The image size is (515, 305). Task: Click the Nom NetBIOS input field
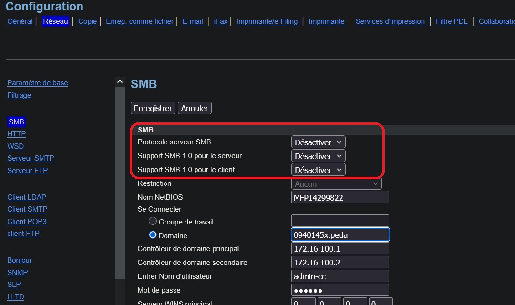click(340, 197)
